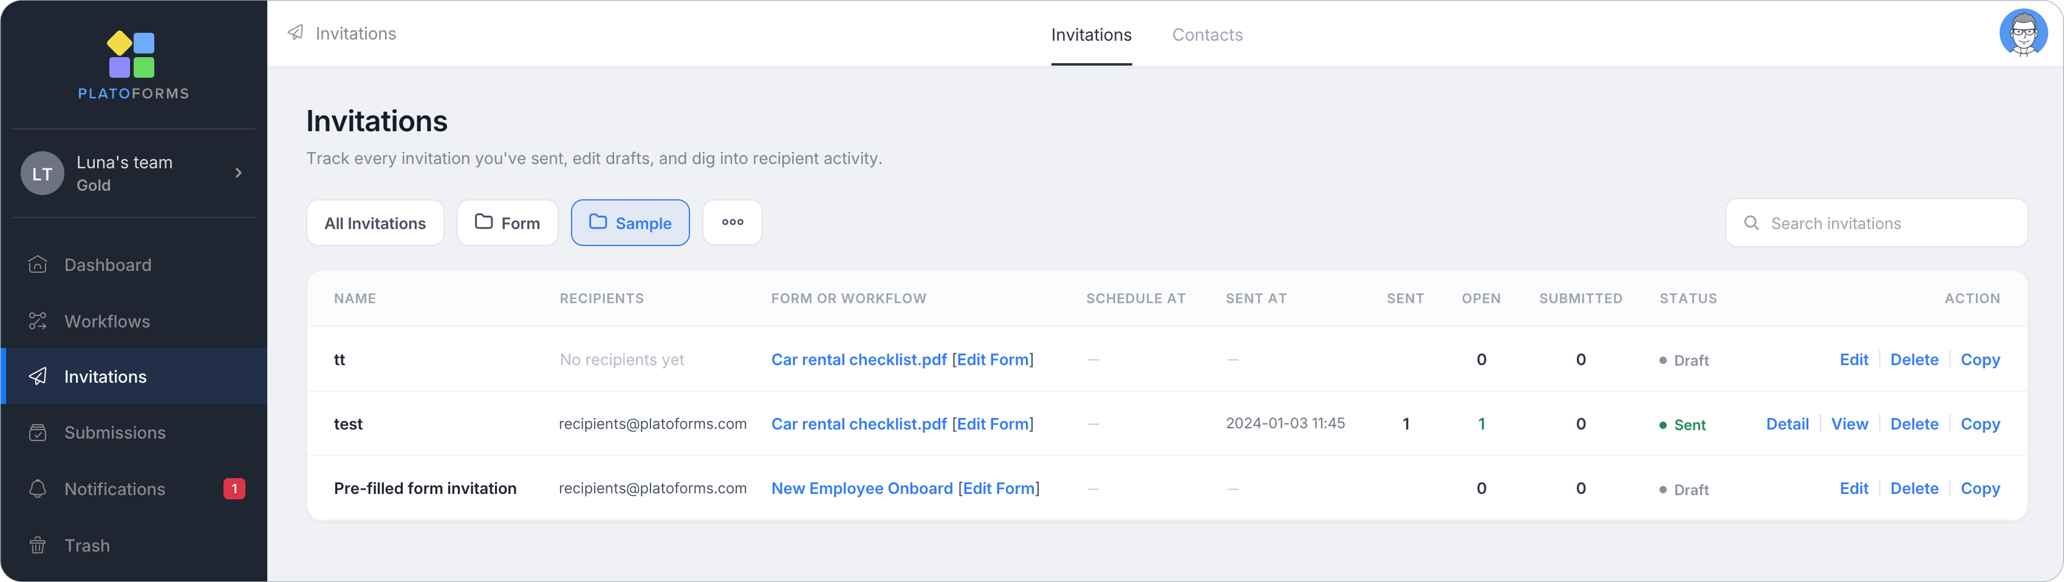Viewport: 2064px width, 582px height.
Task: Click the LT team avatar
Action: (x=43, y=173)
